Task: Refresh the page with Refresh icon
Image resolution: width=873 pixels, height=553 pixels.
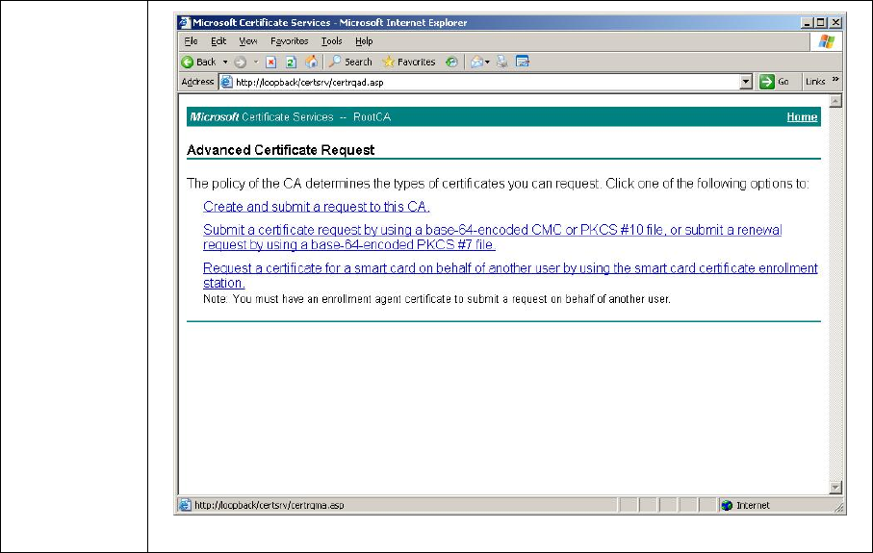Action: [x=291, y=62]
